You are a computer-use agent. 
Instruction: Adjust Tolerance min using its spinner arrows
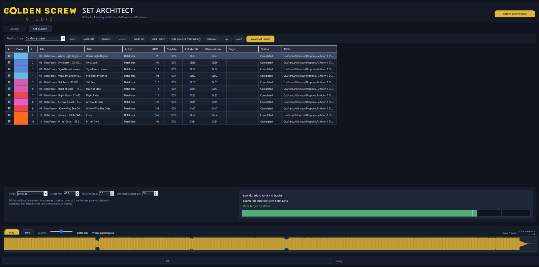(x=112, y=194)
